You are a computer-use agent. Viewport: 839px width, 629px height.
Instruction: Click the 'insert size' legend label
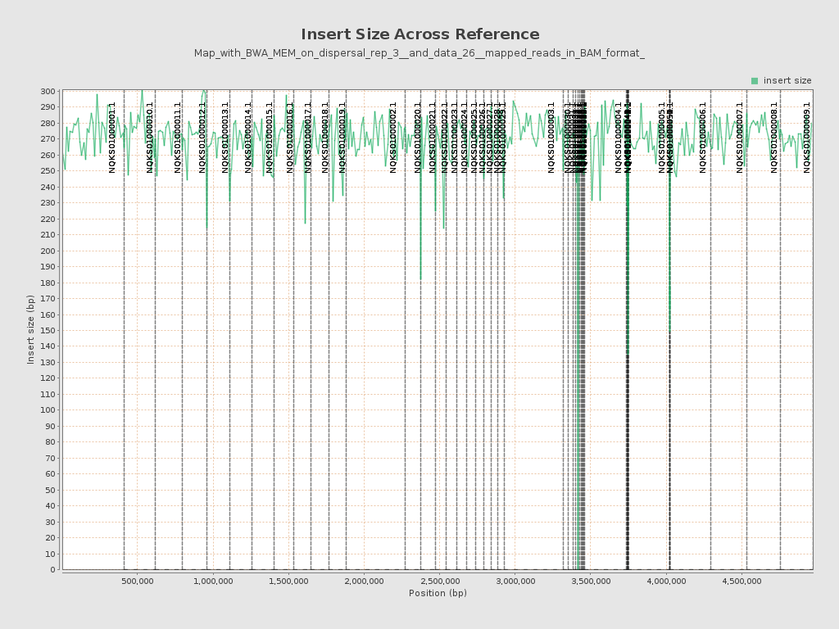point(787,80)
